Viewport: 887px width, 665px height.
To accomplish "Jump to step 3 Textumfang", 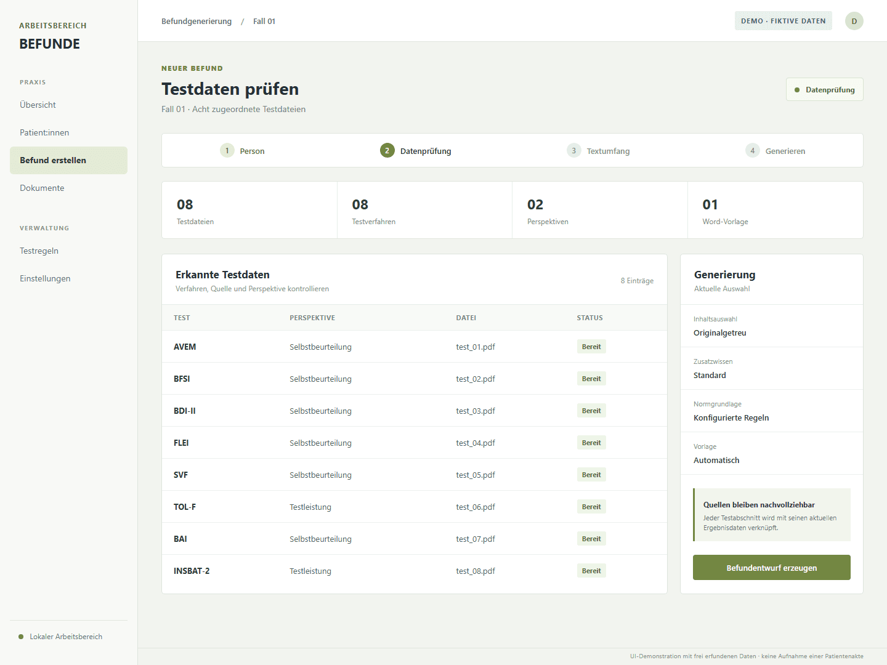I will pyautogui.click(x=598, y=151).
